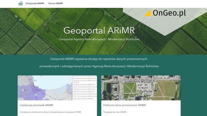
Task: Open the Lokalizacje placówek ARiMR card title
Action: tap(36, 105)
